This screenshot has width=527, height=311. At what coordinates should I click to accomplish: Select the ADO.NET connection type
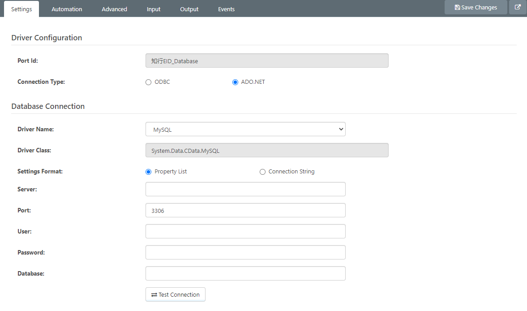[235, 82]
